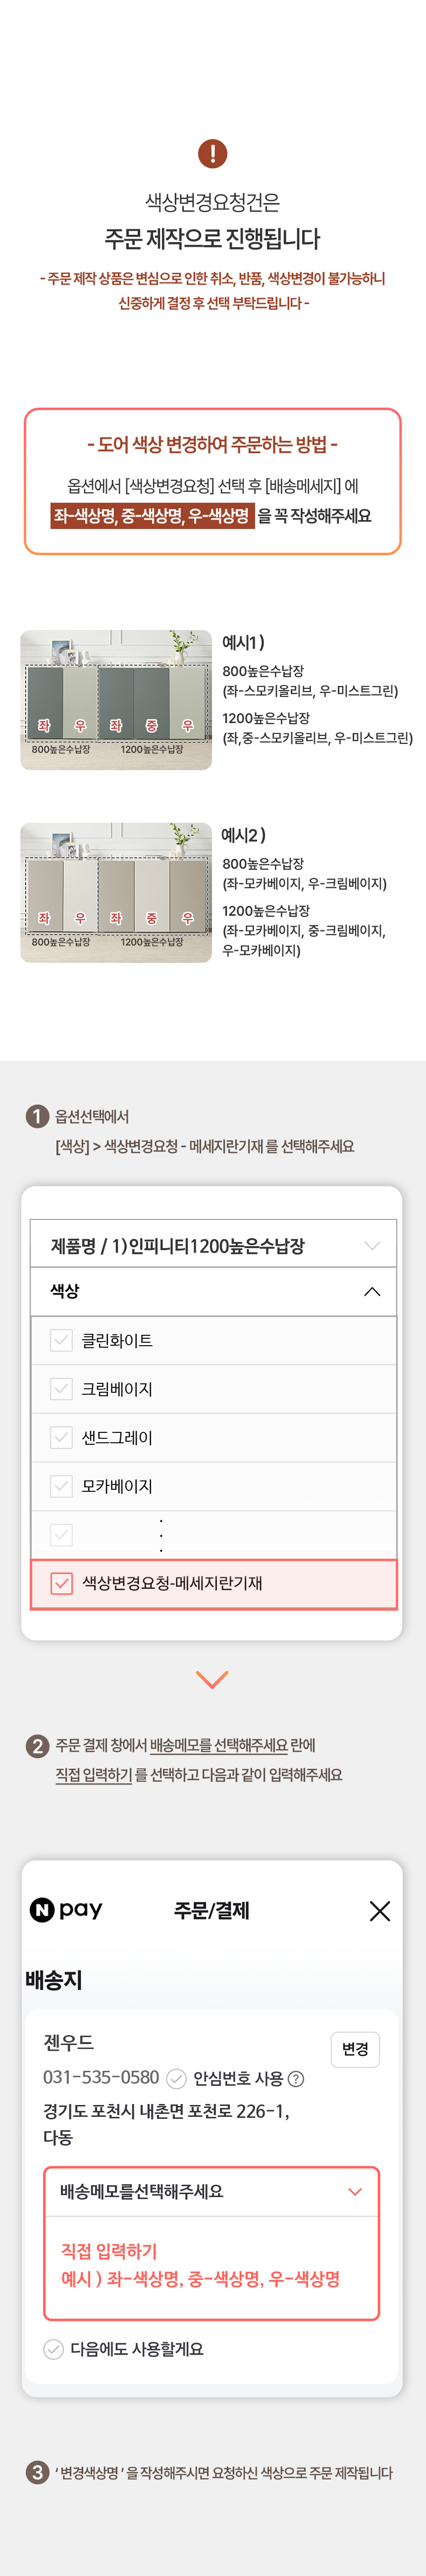This screenshot has width=426, height=2576.
Task: Expand the 제품명 인피니티1200높은수납장 dropdown
Action: [213, 1245]
